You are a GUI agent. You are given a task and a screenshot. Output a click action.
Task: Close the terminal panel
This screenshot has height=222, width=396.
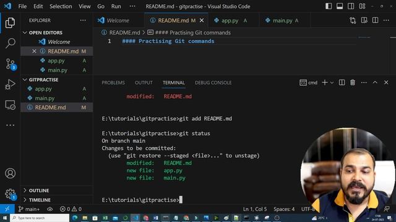coord(386,83)
